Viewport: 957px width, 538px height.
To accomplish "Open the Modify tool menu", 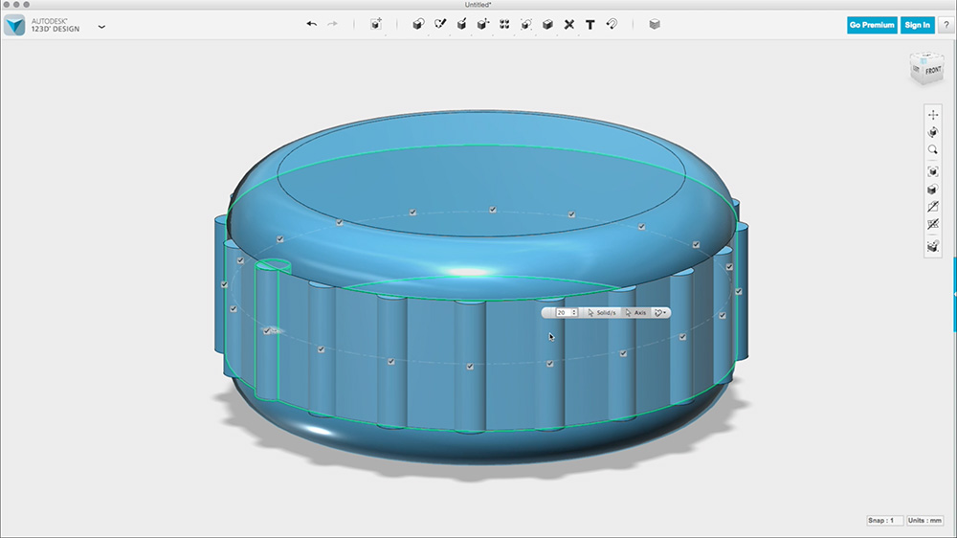I will pos(482,24).
